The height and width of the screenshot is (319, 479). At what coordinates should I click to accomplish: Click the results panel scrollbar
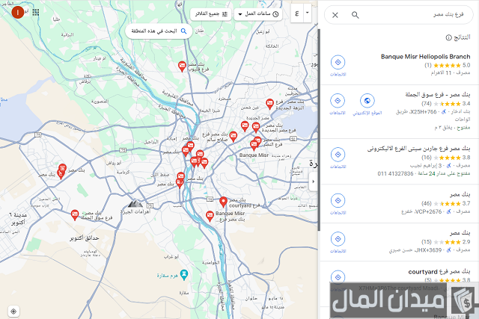(319, 129)
